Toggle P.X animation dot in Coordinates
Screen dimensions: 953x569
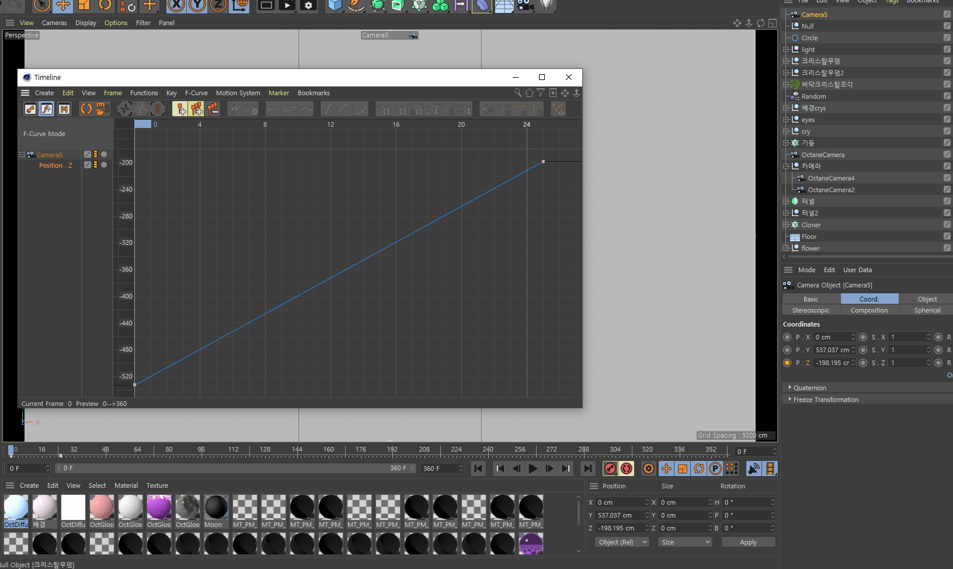pyautogui.click(x=787, y=337)
